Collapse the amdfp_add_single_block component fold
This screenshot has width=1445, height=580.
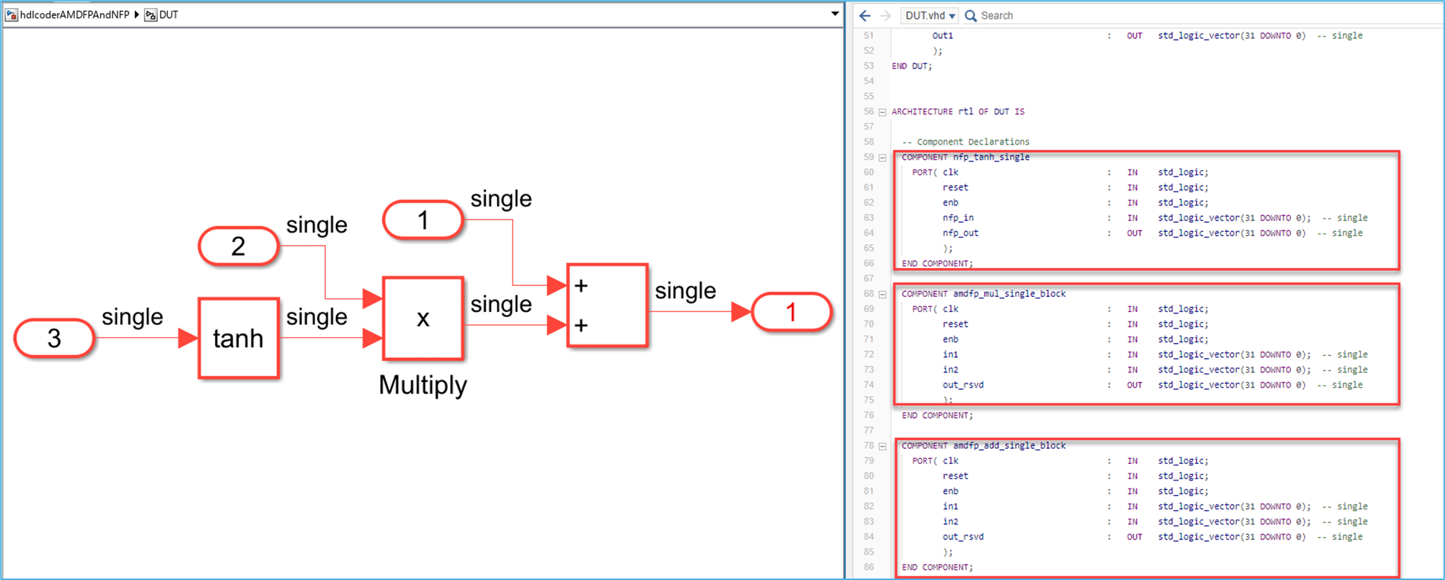pos(882,446)
